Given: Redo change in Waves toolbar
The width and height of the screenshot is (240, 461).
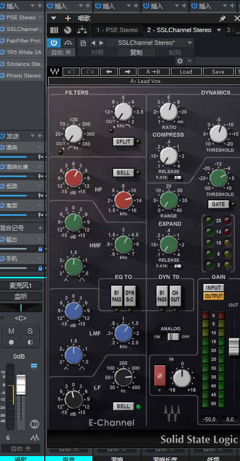Looking at the screenshot, I should [x=90, y=72].
